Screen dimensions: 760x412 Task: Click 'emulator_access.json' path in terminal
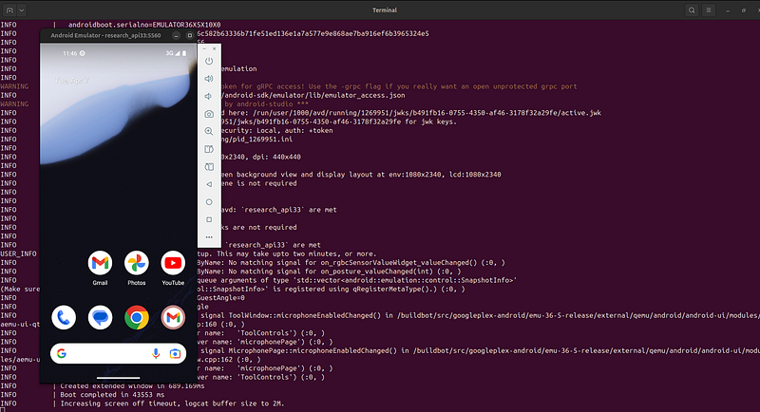[x=365, y=95]
